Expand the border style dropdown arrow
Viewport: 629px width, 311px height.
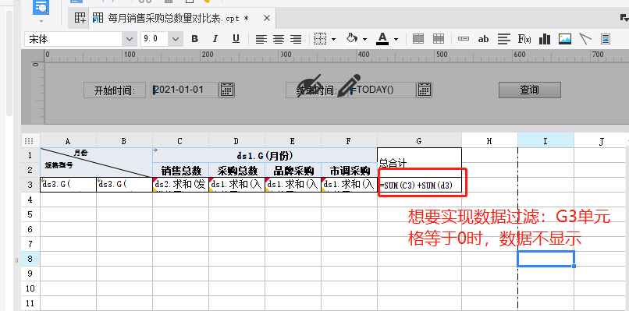click(333, 39)
